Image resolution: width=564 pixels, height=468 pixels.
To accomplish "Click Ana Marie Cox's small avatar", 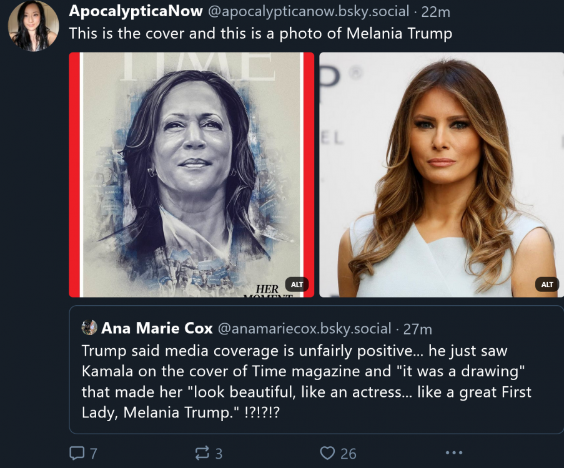I will click(x=89, y=328).
